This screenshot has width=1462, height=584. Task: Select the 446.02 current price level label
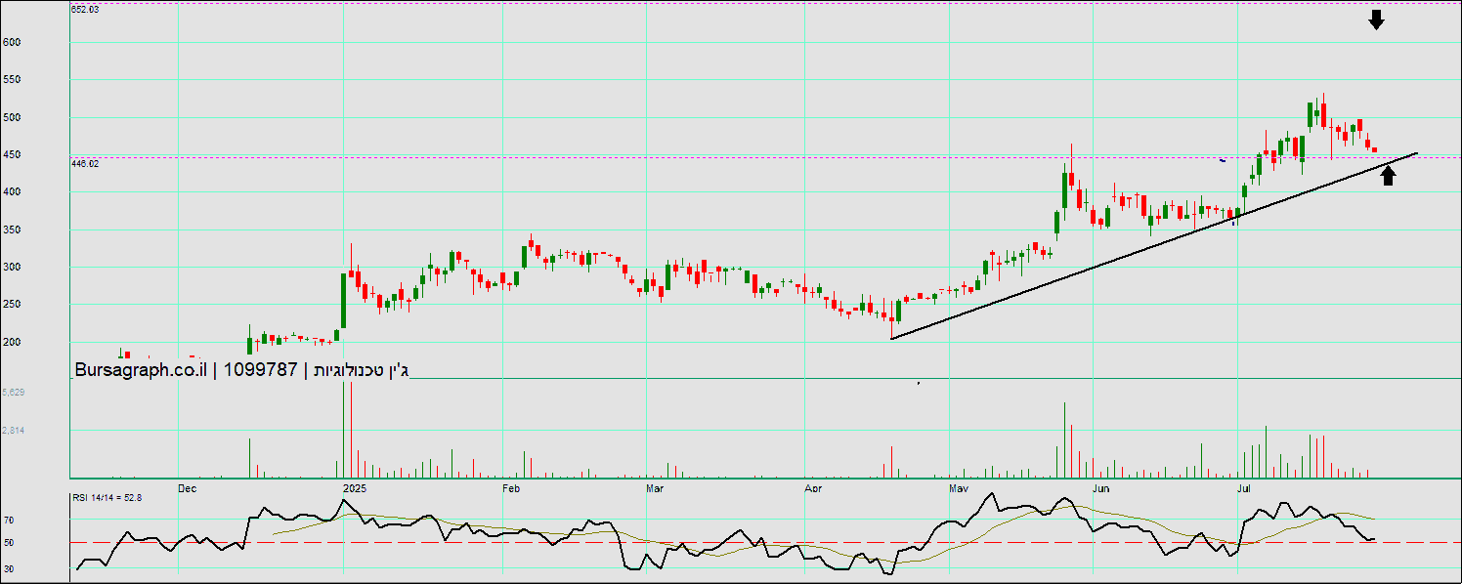tap(85, 164)
